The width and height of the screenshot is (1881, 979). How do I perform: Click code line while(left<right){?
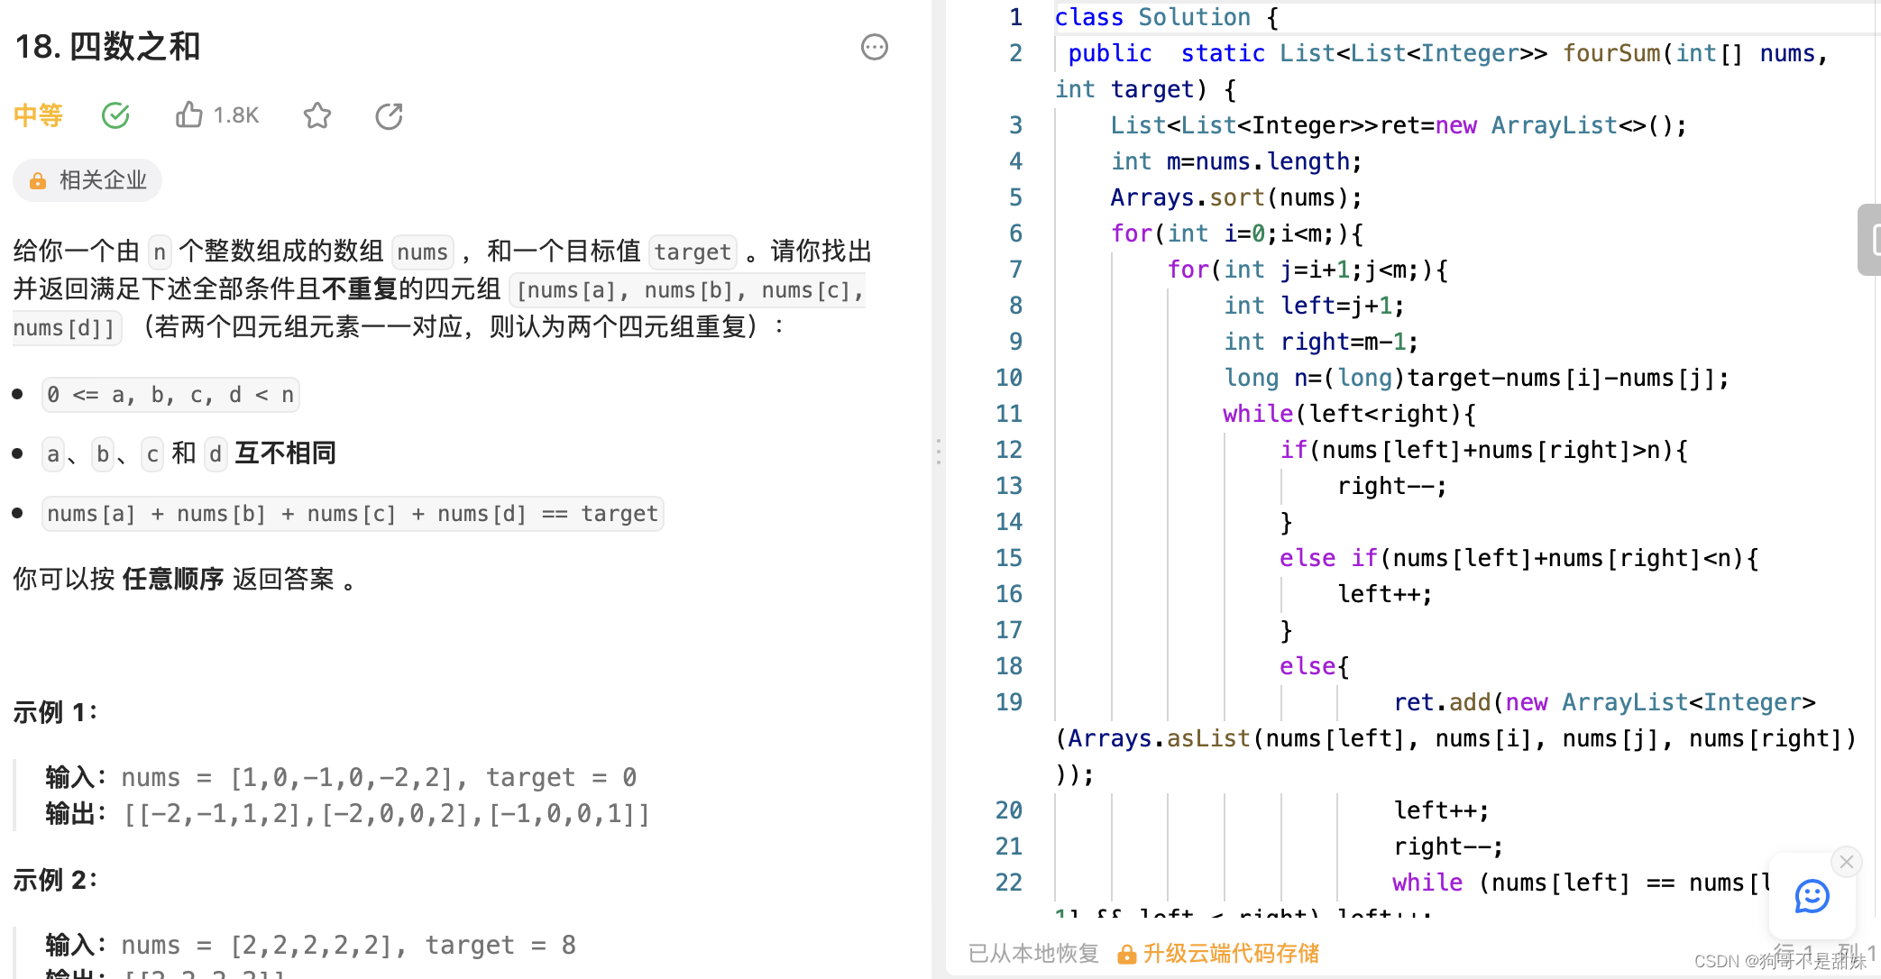1349,414
